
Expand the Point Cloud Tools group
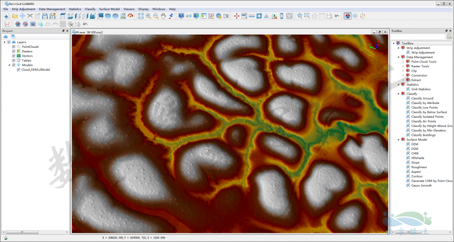click(403, 61)
